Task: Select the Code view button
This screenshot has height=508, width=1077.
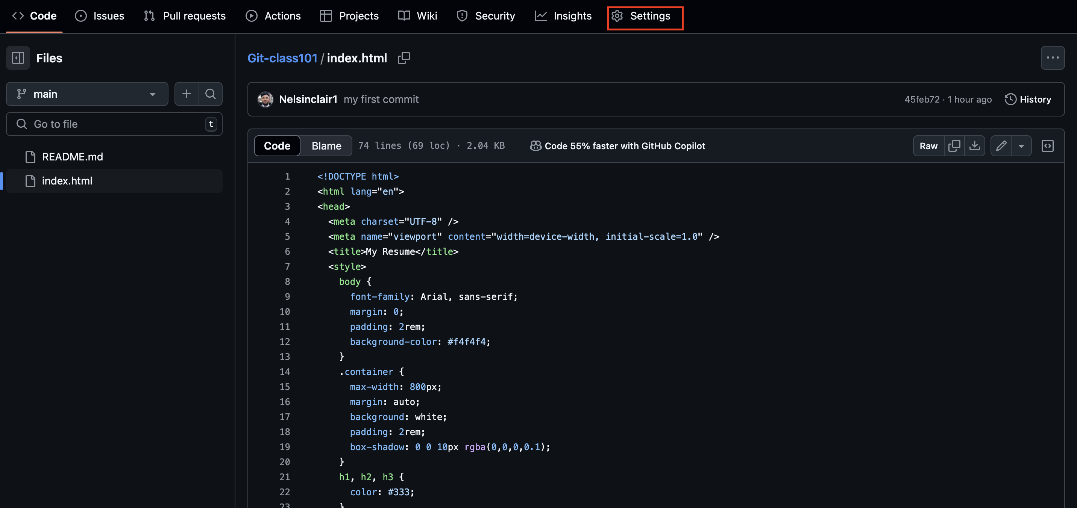Action: click(277, 146)
